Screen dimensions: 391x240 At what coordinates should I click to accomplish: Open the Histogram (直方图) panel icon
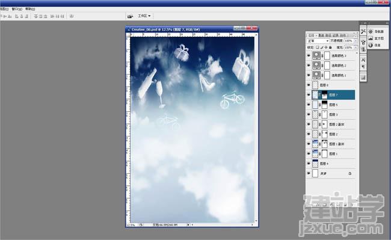pos(371,38)
